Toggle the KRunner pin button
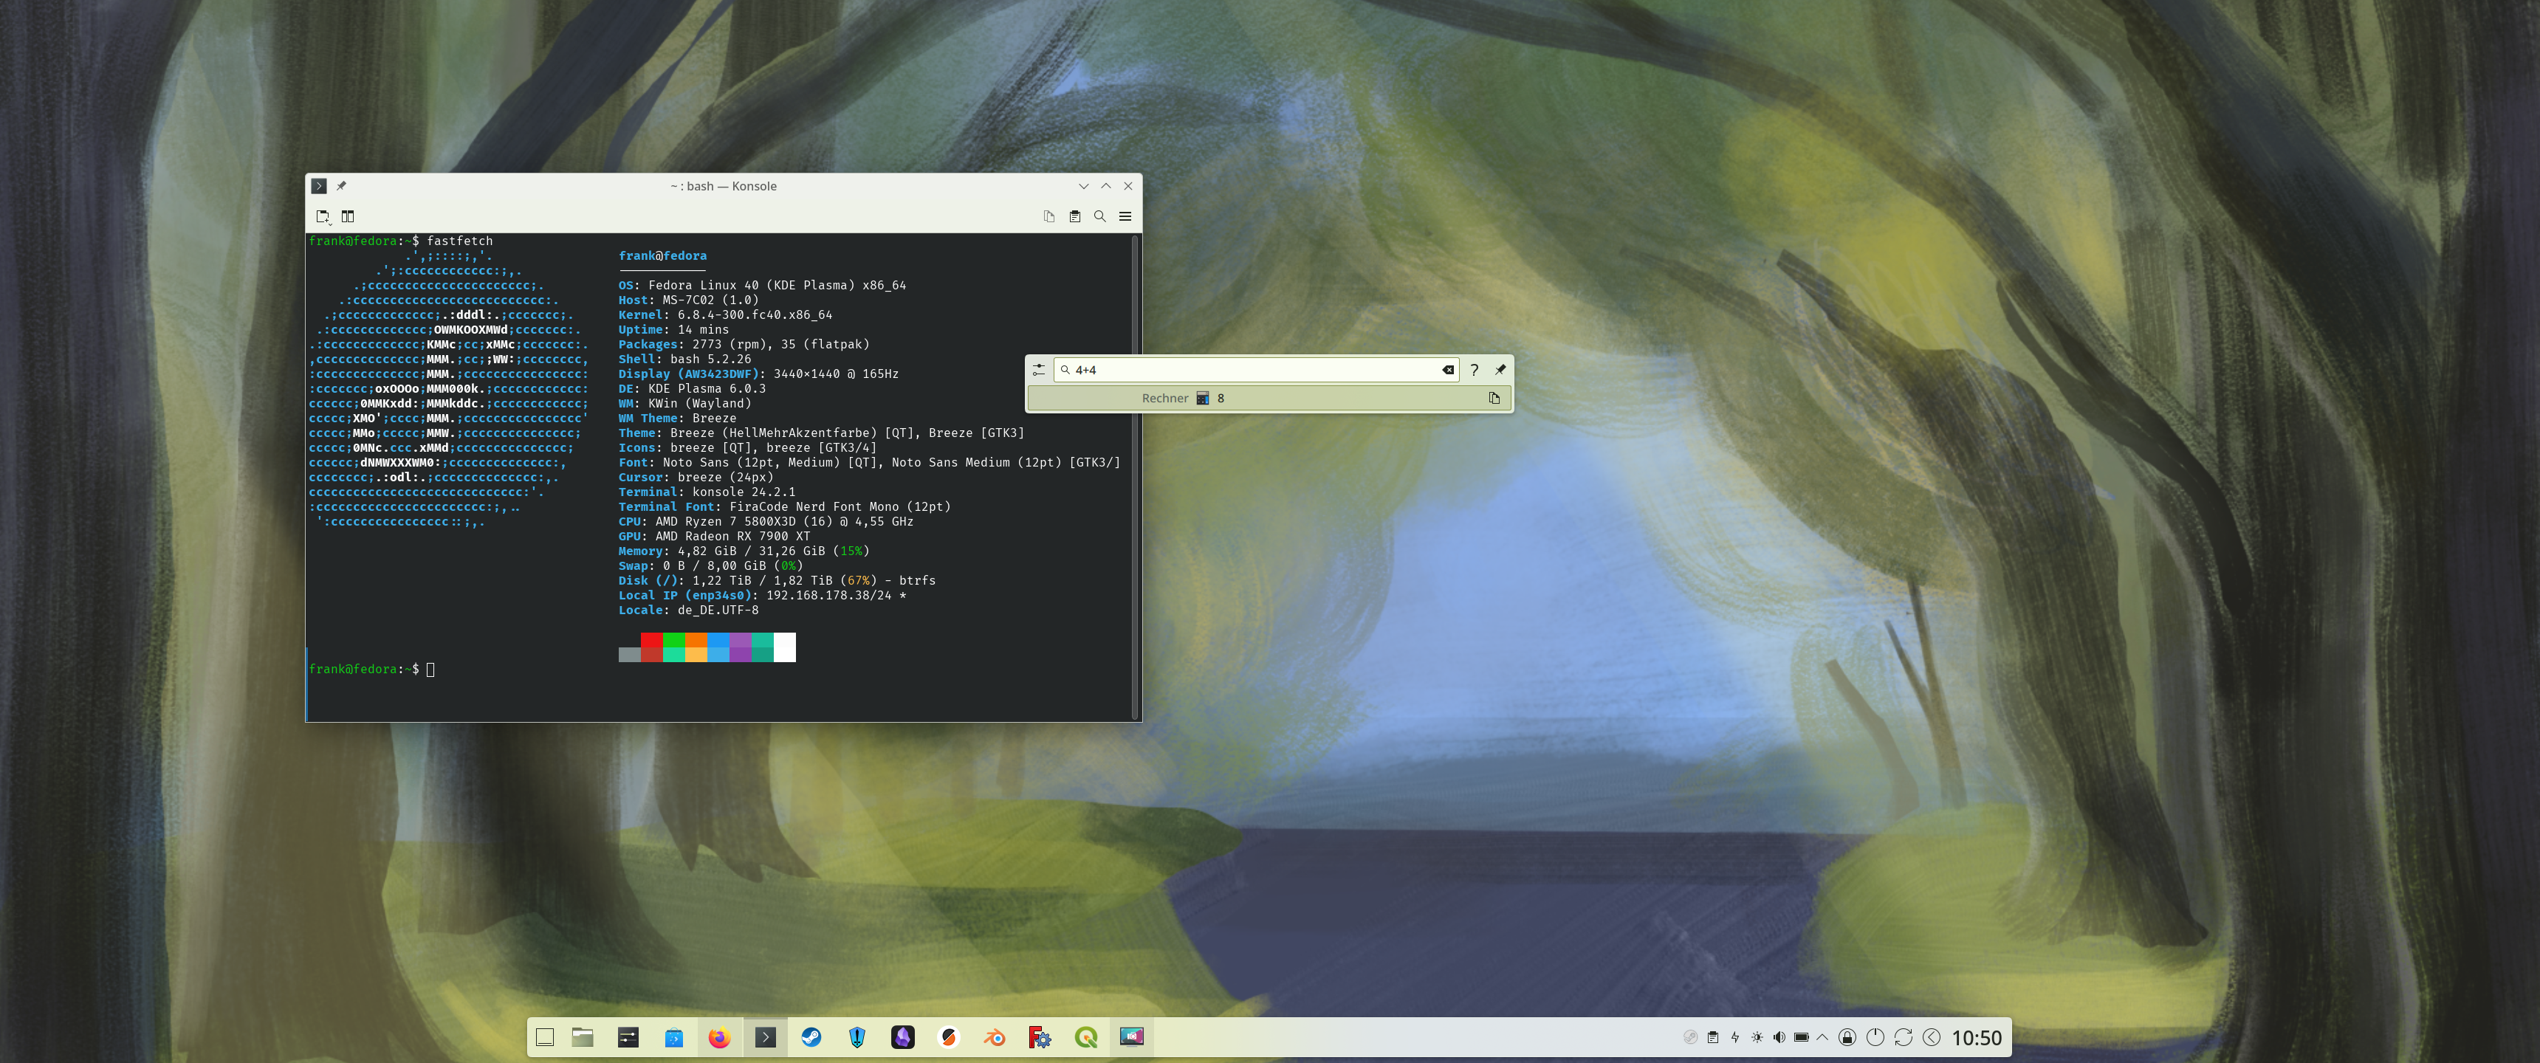The image size is (2540, 1063). 1500,370
